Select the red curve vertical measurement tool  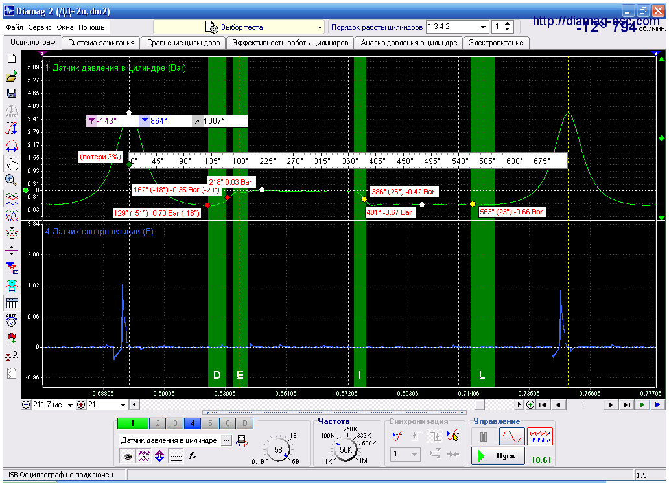[12, 128]
